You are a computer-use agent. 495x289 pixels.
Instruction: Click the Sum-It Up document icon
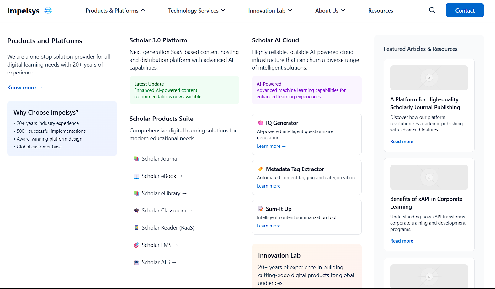261,209
